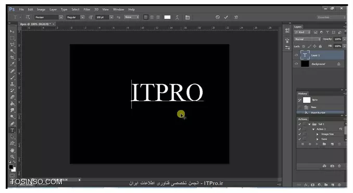The width and height of the screenshot is (353, 193).
Task: Select the Rectangular Marquee tool
Action: pos(12,38)
